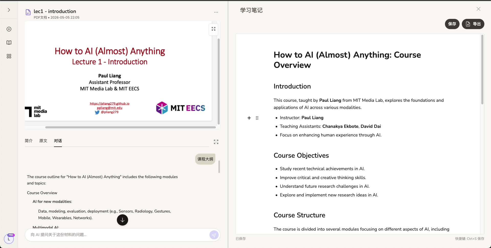Open the apps grid icon in sidebar
491x248 pixels.
point(9,56)
